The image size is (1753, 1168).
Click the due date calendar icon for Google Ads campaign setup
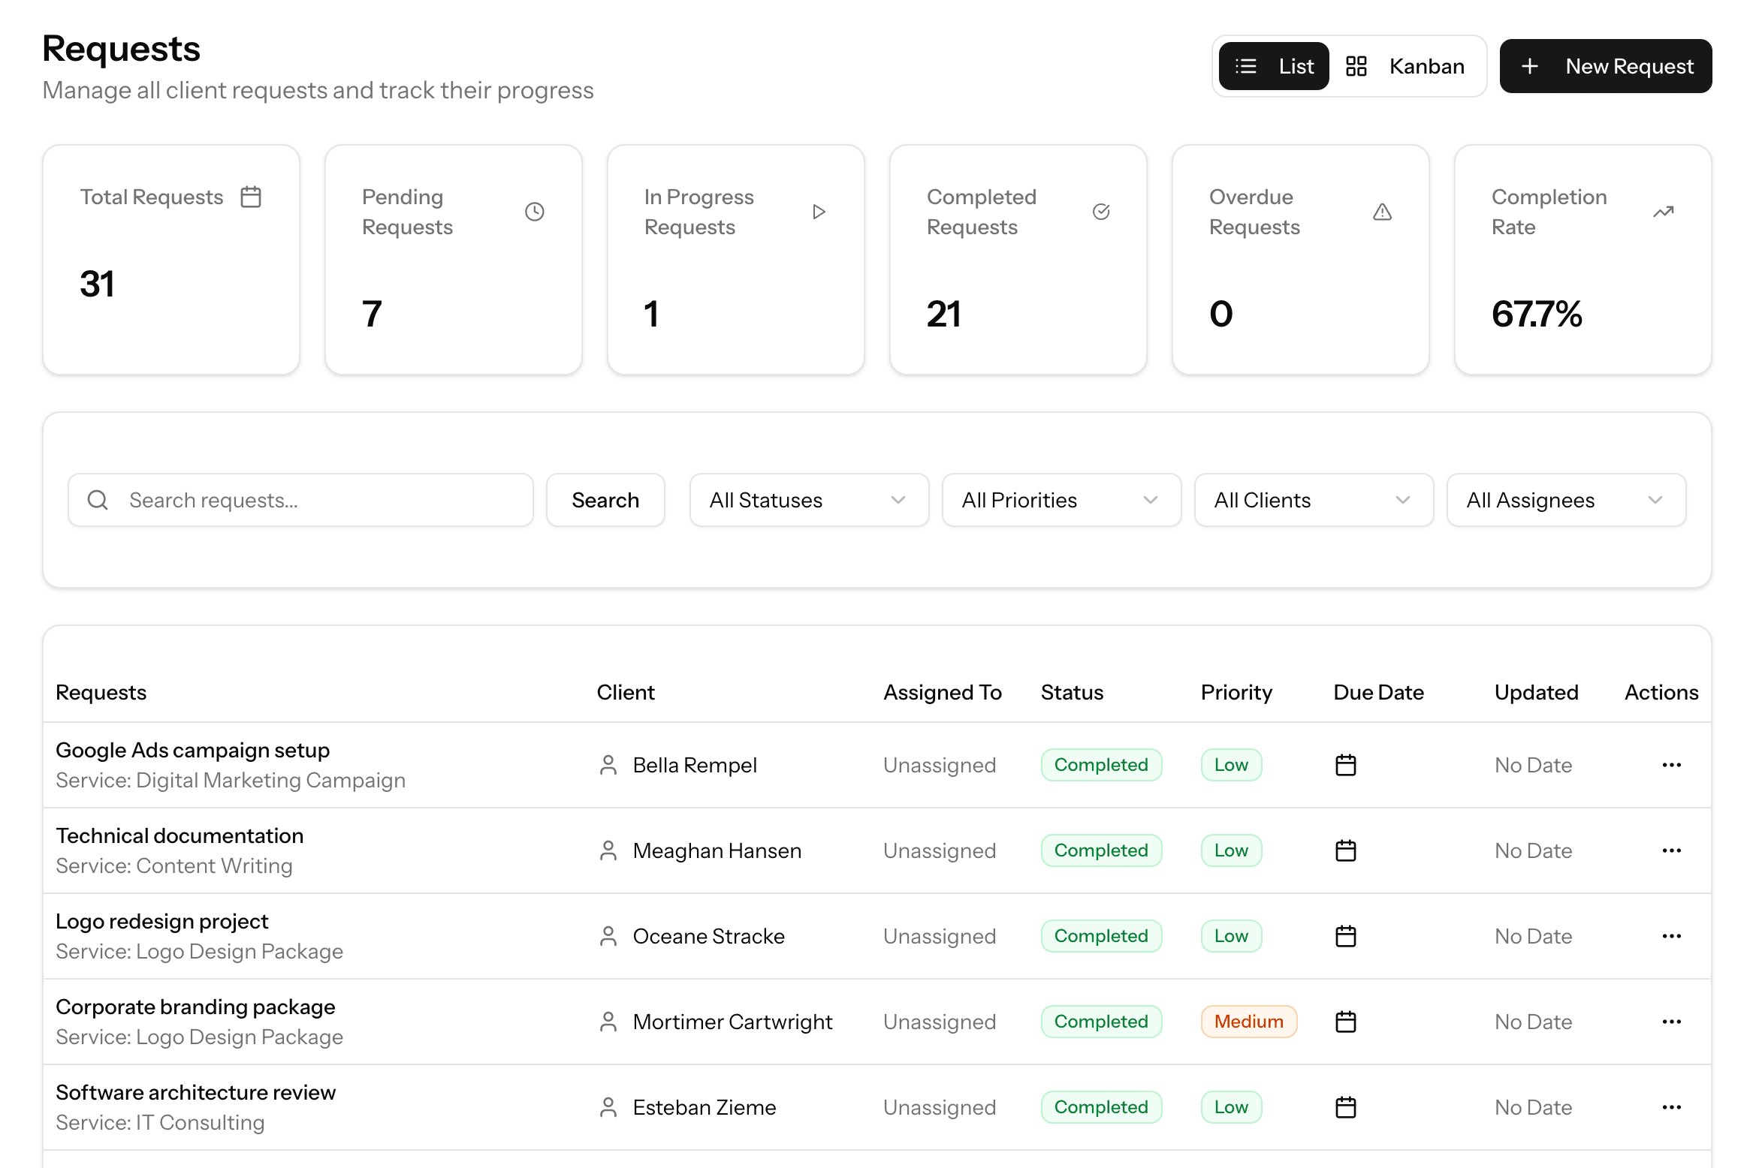tap(1344, 765)
